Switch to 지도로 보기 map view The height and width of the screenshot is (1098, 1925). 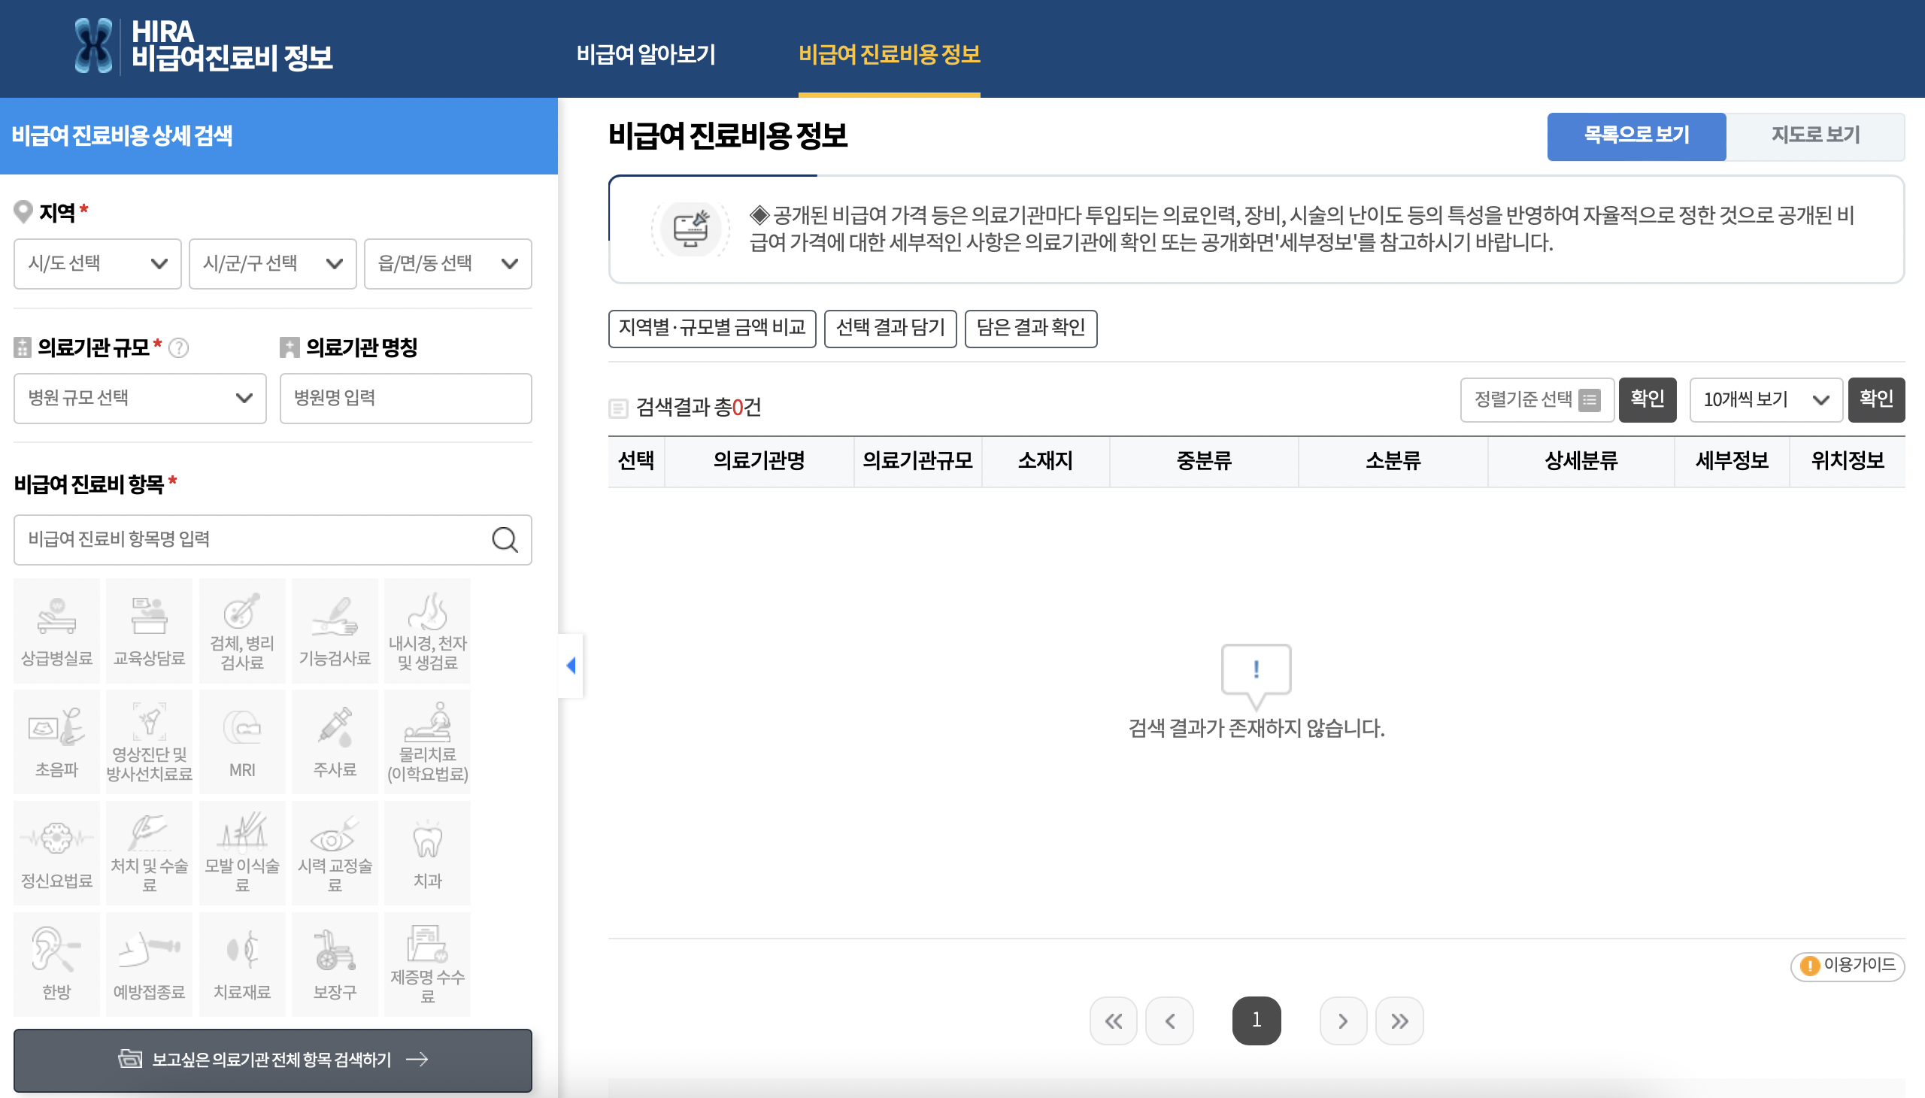click(1814, 135)
